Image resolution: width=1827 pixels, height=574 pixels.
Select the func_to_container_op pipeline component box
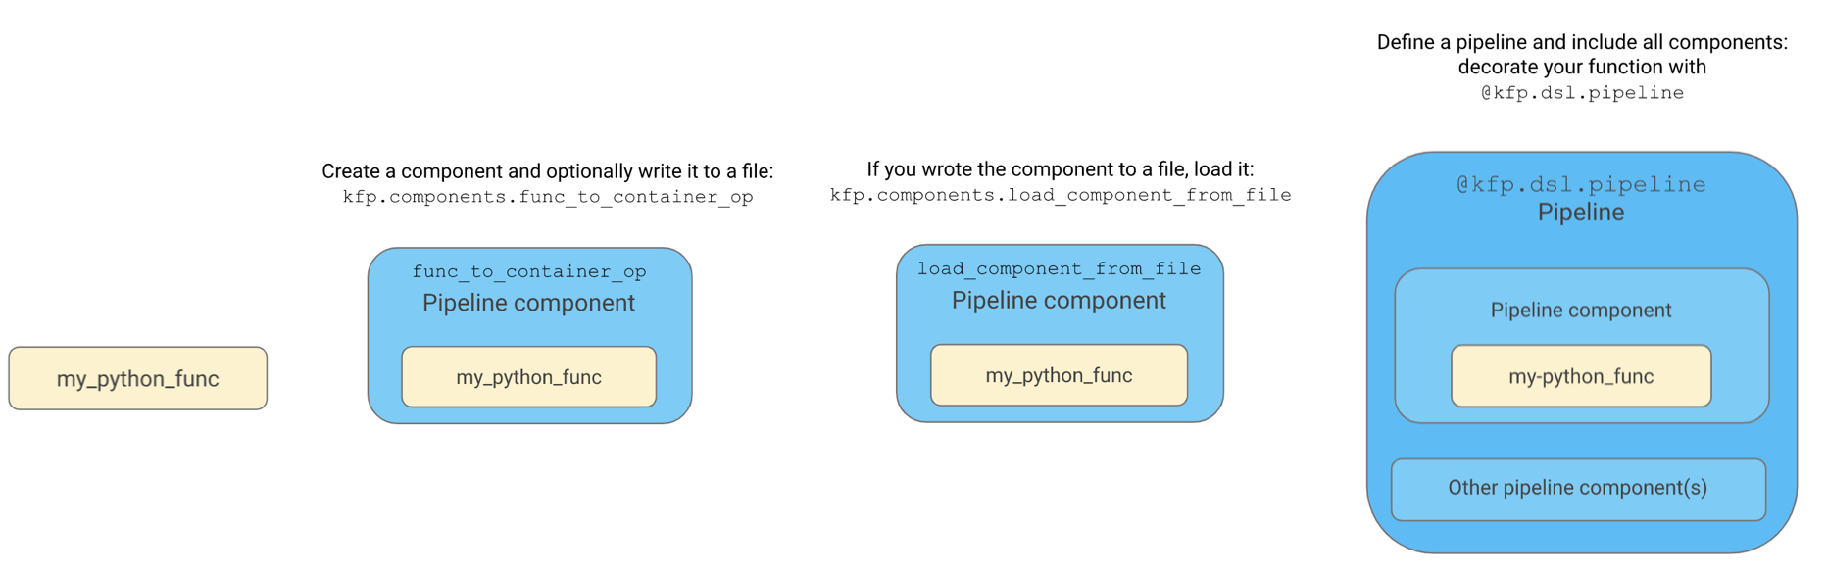pyautogui.click(x=530, y=335)
